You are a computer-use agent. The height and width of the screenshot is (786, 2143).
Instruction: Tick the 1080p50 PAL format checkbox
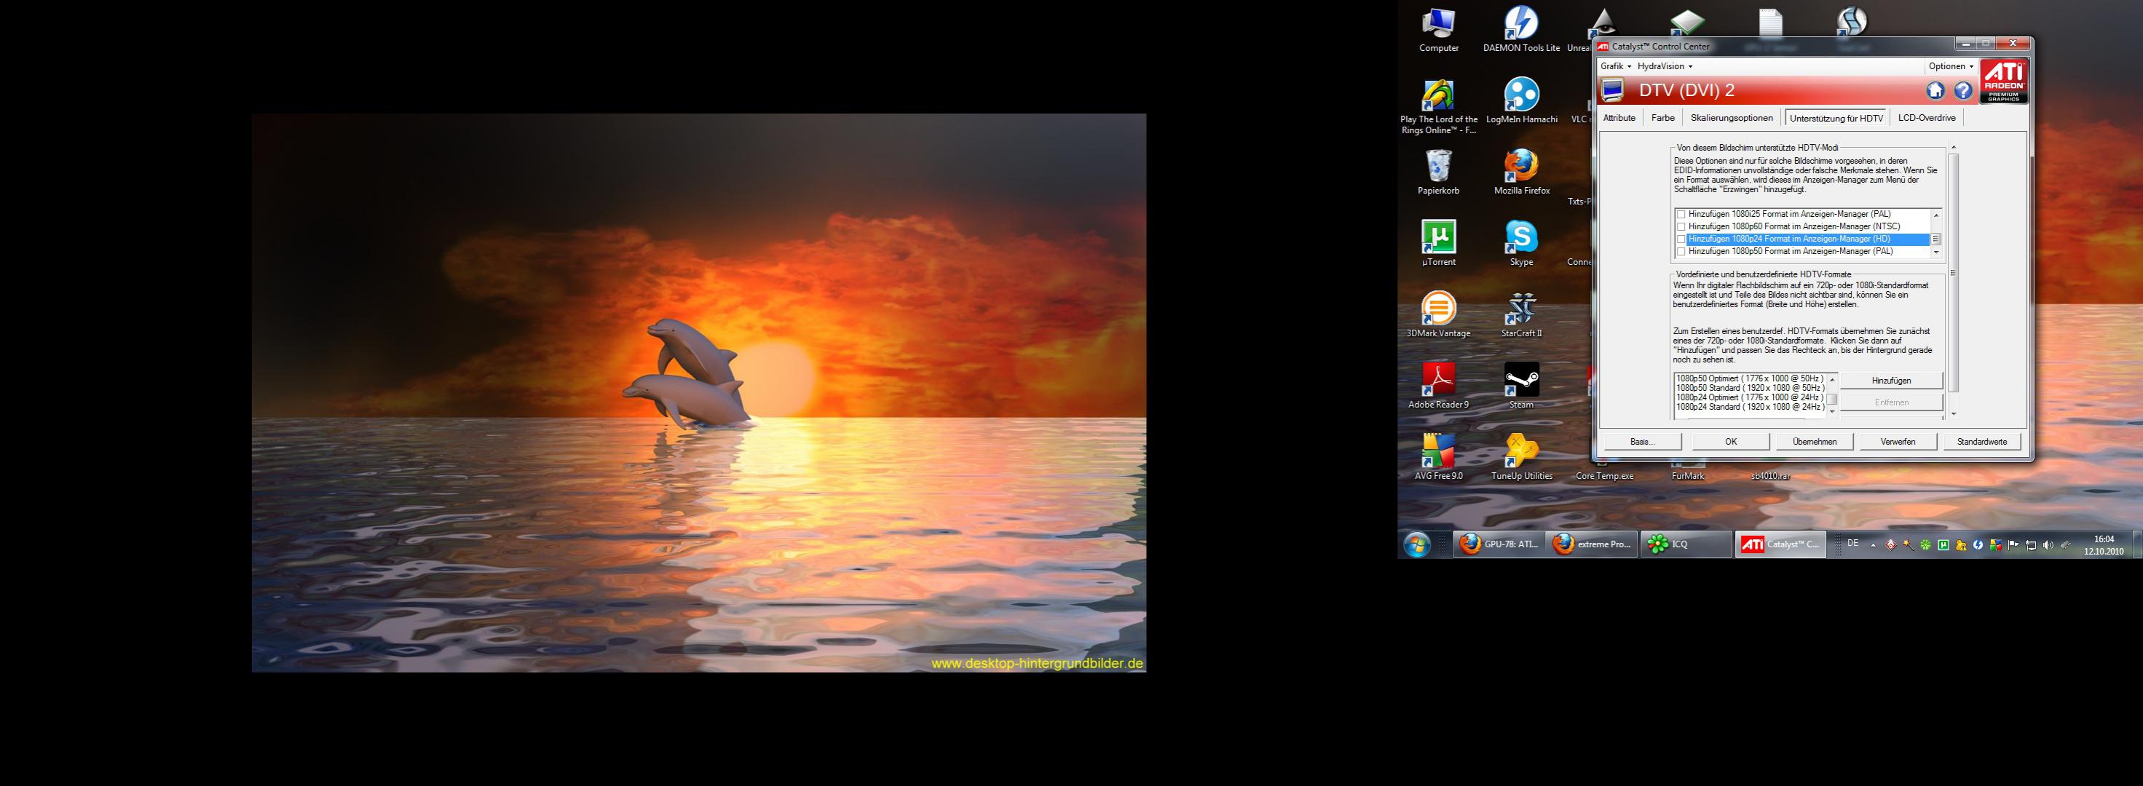pos(1681,251)
